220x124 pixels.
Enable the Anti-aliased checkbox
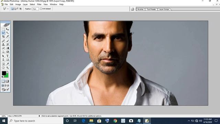[41, 9]
